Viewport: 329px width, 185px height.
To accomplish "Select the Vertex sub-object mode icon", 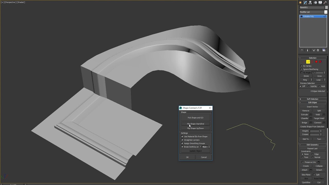I will tap(304, 62).
